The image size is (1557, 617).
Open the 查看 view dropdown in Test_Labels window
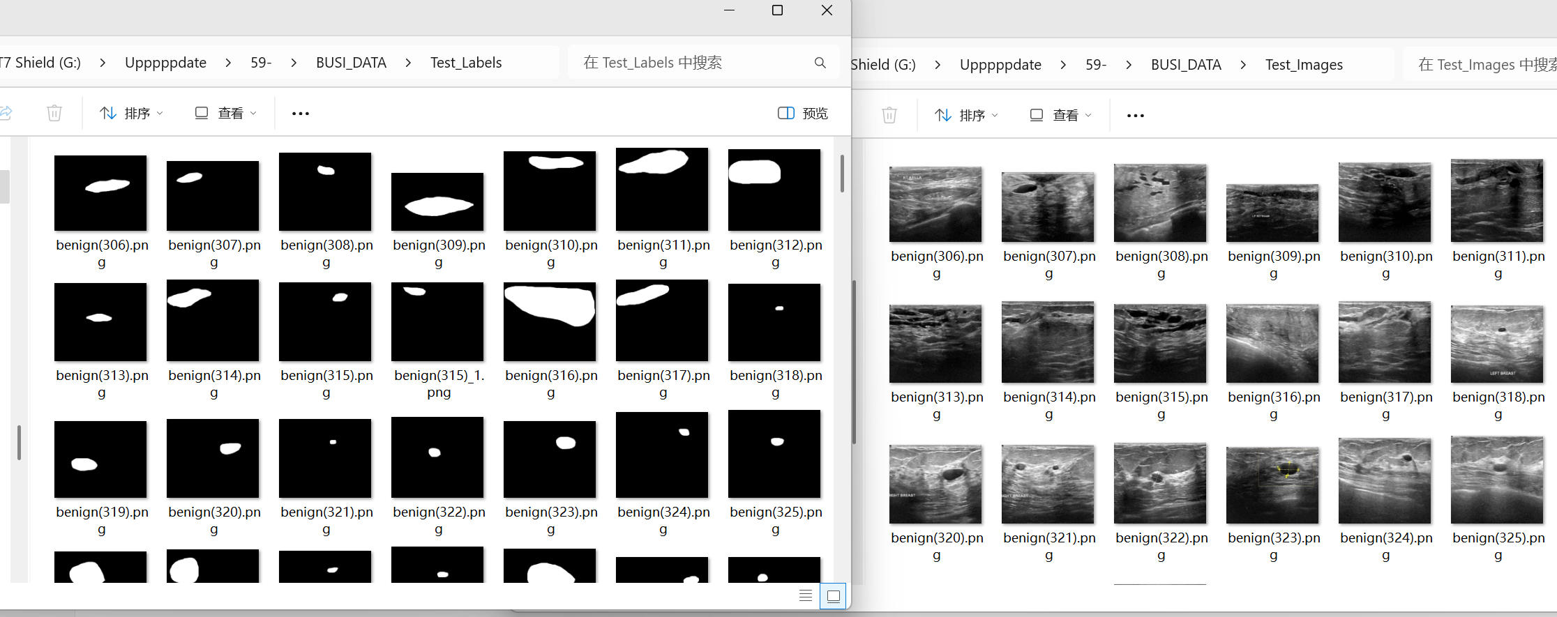[x=226, y=114]
